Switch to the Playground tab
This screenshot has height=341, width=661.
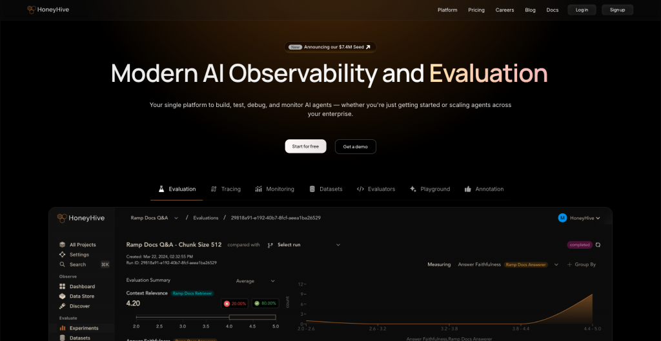429,189
